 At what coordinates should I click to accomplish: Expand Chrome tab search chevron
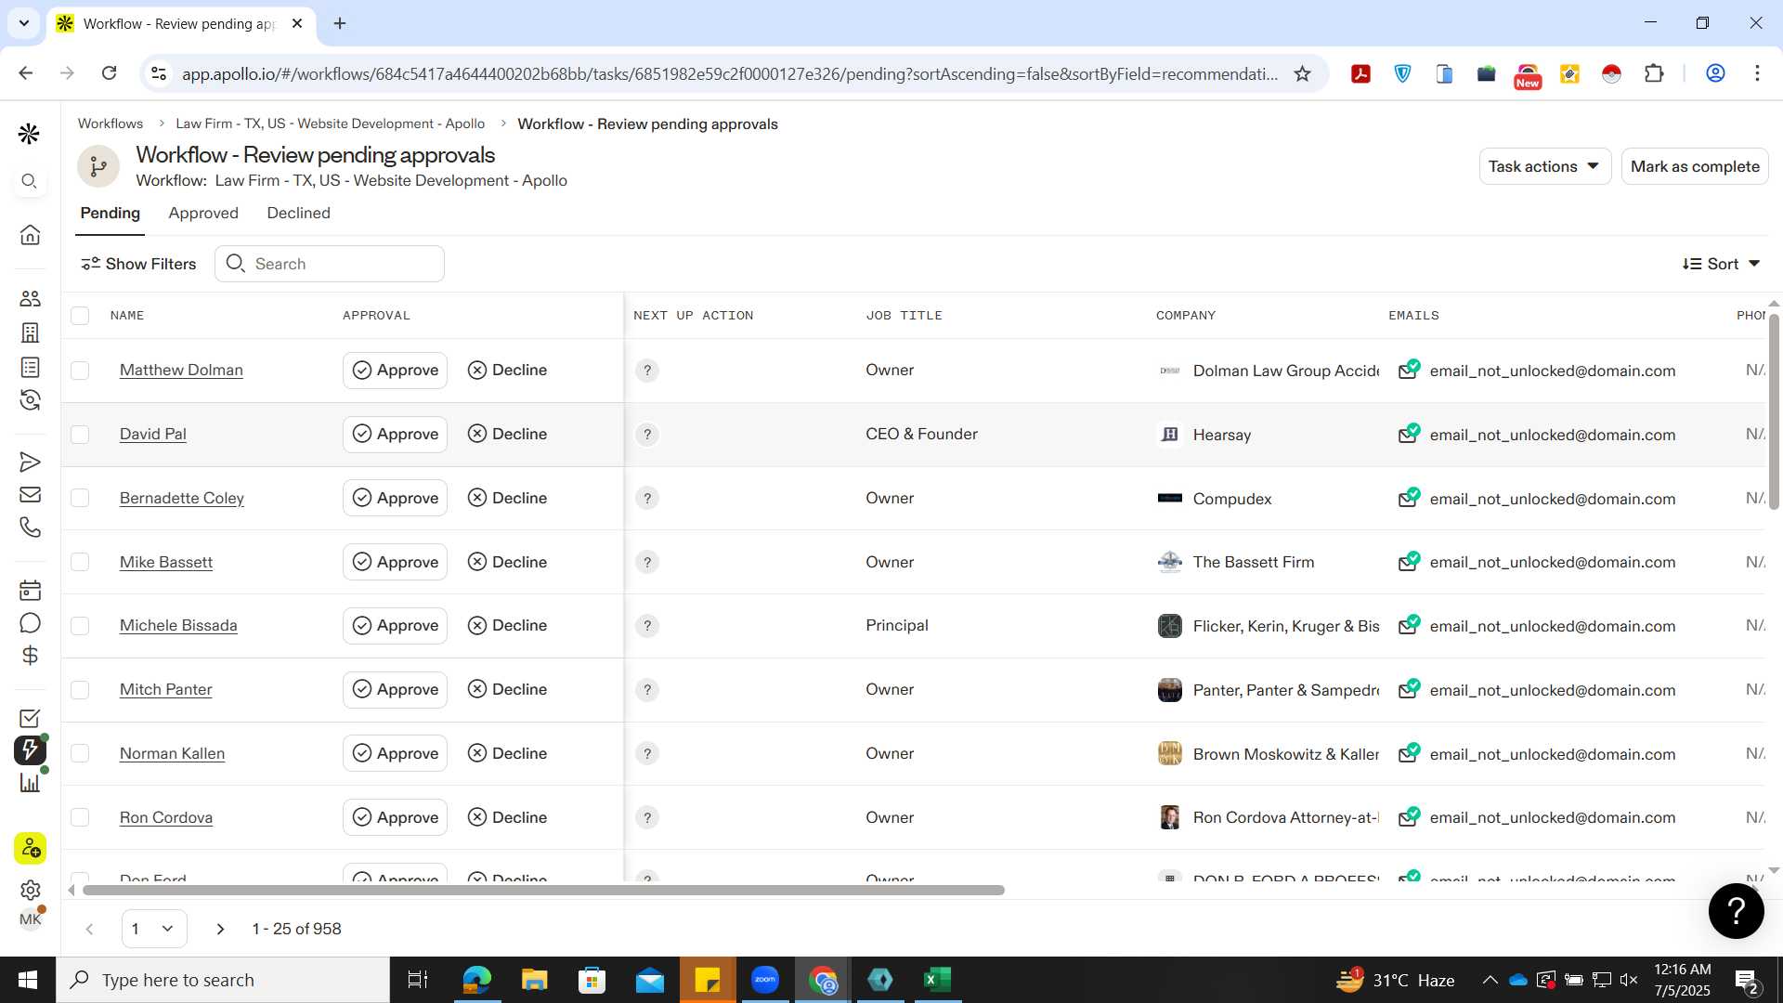[23, 23]
